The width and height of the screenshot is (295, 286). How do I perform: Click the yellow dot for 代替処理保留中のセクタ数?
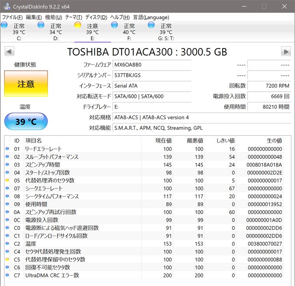tap(7, 260)
